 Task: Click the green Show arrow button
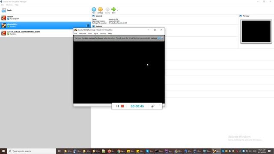point(113,10)
